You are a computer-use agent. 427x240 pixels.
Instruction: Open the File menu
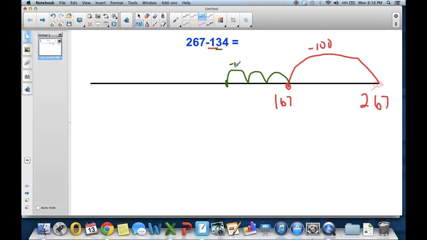coord(62,3)
